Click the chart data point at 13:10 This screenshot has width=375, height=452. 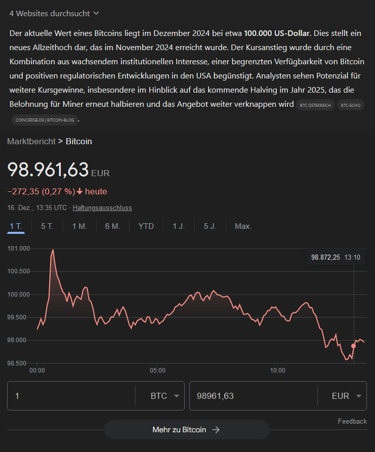click(353, 346)
